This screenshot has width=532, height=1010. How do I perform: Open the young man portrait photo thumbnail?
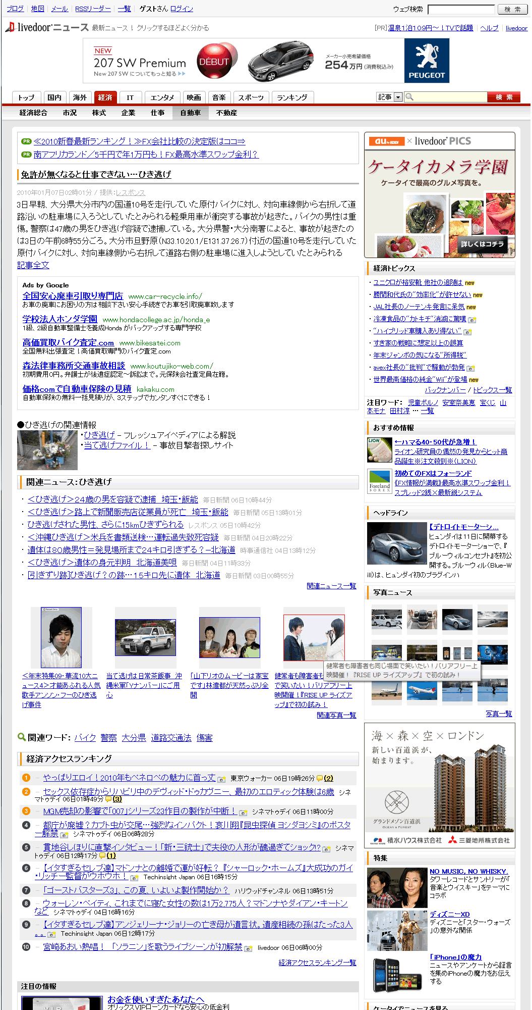click(61, 637)
